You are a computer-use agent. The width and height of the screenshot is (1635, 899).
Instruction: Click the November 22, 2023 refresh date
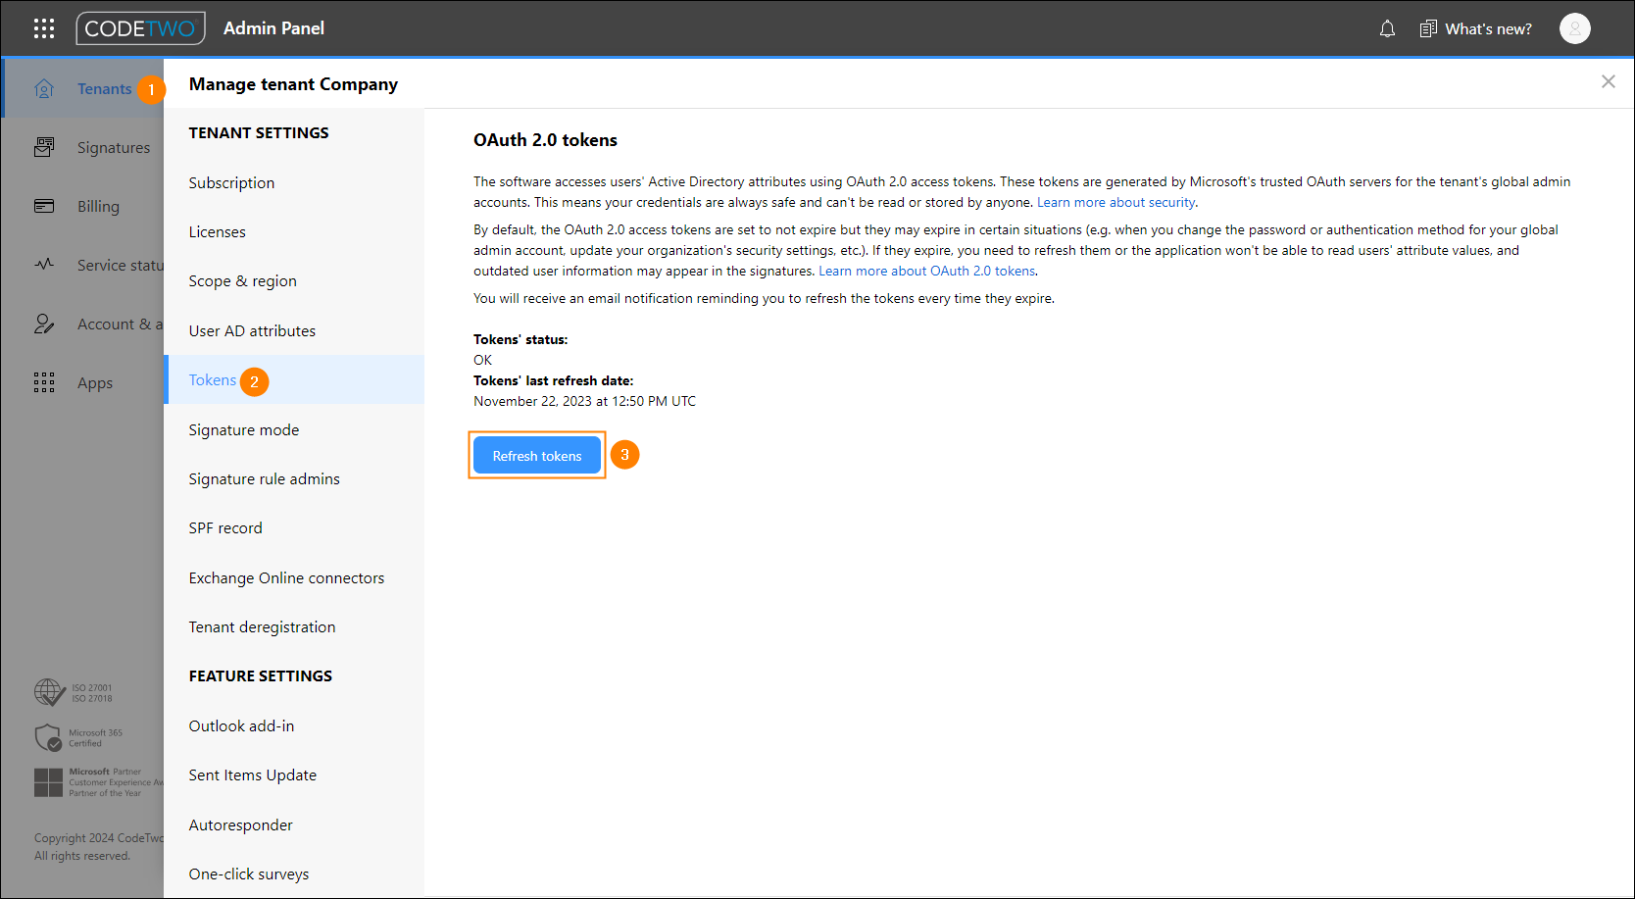(x=584, y=401)
